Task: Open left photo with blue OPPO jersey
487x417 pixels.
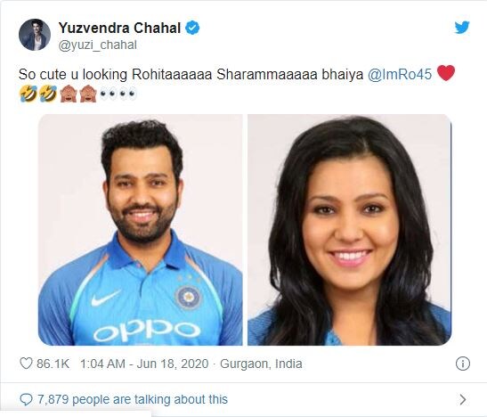Action: click(x=140, y=230)
